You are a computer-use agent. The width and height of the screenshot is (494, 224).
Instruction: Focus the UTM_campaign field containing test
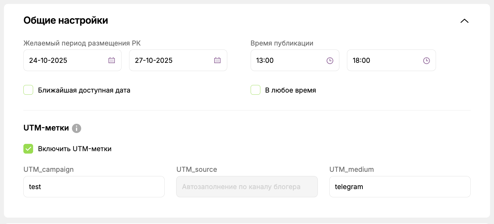[94, 187]
